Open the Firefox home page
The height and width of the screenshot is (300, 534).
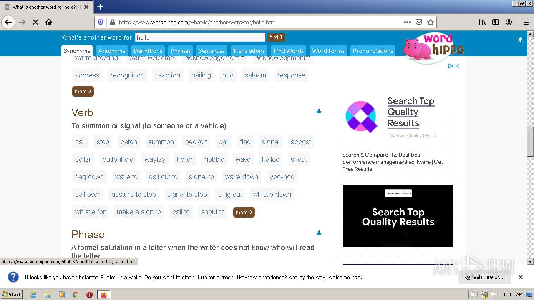(49, 22)
